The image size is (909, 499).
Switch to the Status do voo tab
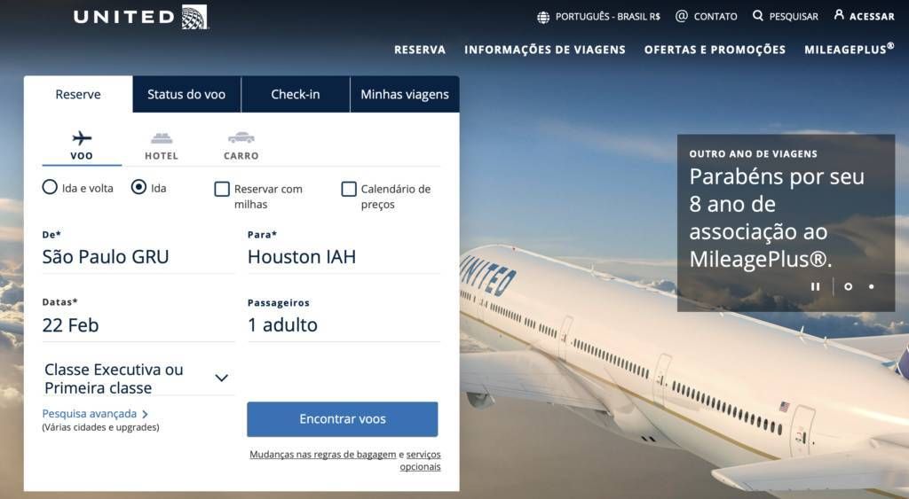pos(186,94)
